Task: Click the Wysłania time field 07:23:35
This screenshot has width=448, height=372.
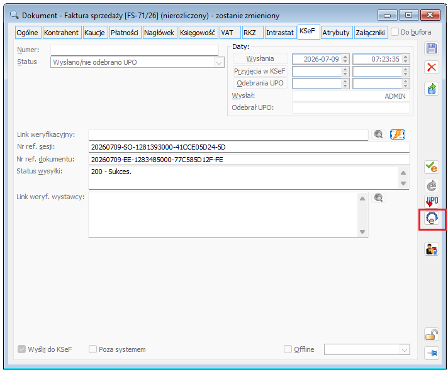Action: tap(378, 59)
